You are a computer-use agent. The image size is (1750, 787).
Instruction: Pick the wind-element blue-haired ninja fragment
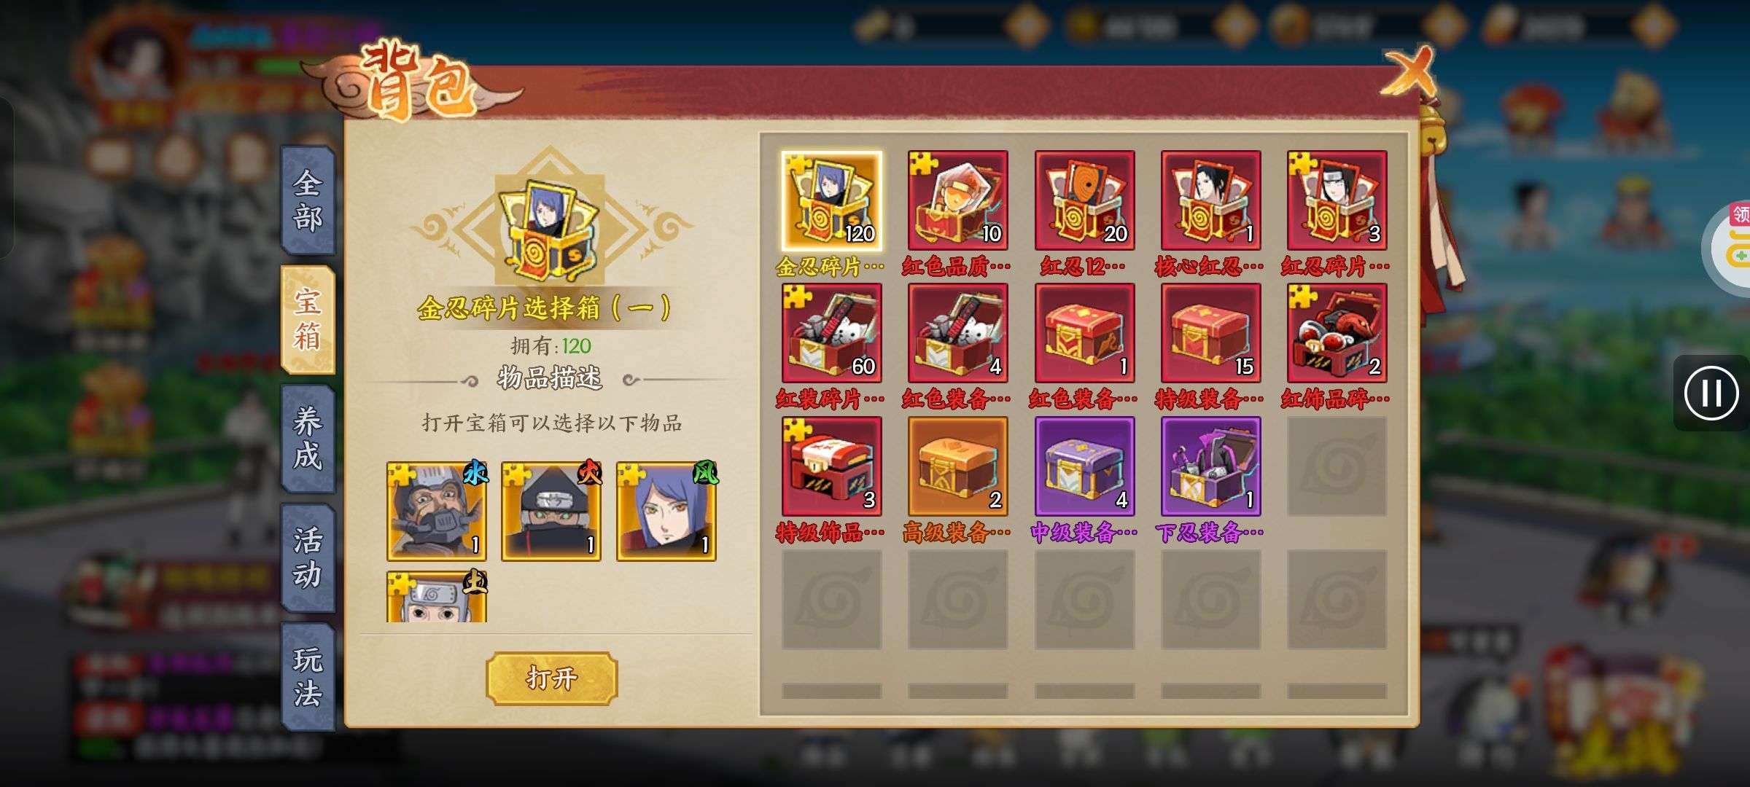[x=666, y=511]
